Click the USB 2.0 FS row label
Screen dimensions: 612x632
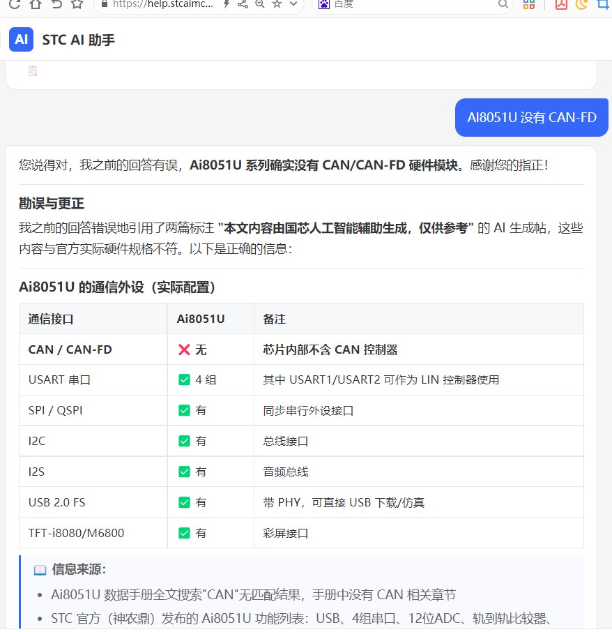[x=56, y=502]
